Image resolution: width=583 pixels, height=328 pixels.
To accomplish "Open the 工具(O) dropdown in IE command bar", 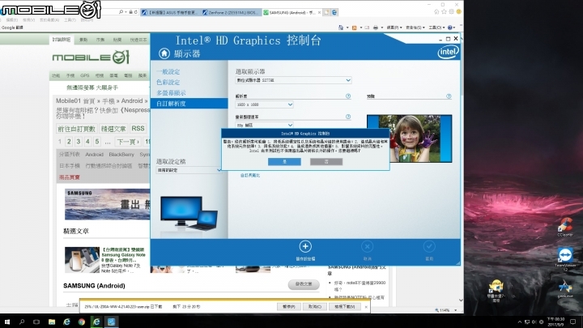I will 436,28.
